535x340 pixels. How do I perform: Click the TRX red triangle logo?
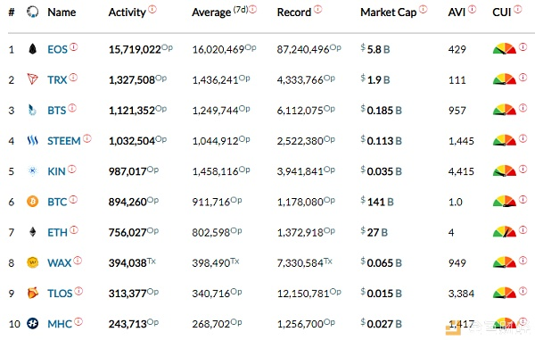pyautogui.click(x=32, y=79)
